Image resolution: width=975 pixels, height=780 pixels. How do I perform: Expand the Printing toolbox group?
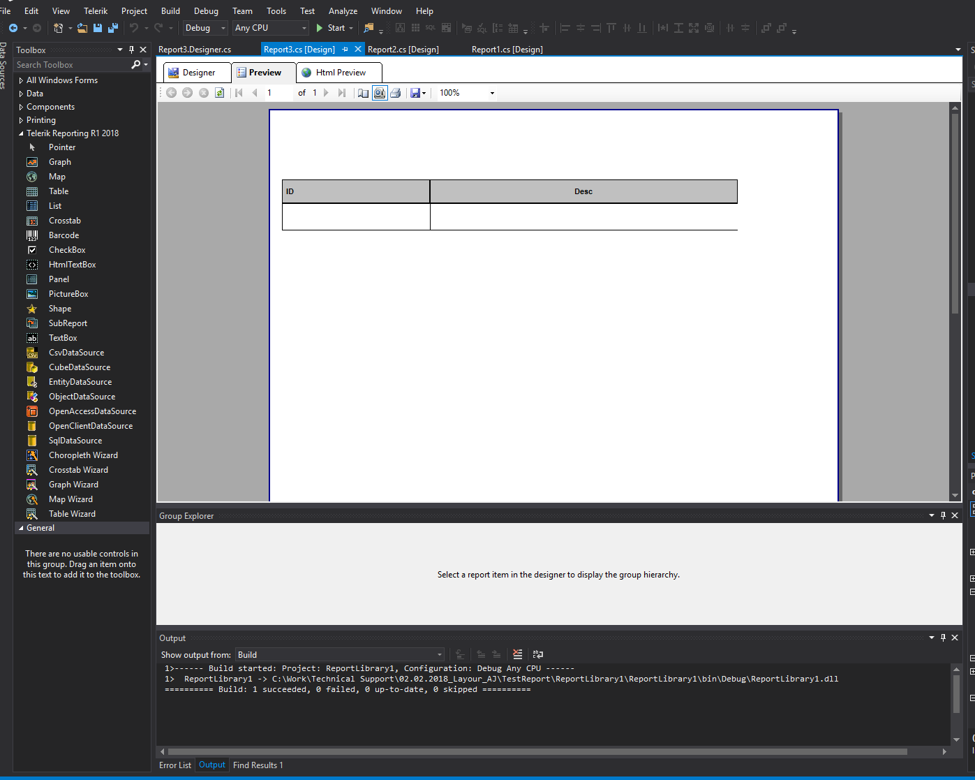(x=21, y=120)
